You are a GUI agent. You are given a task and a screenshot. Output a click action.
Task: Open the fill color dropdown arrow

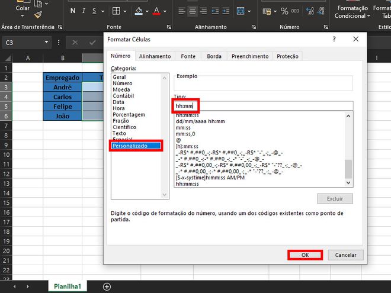(x=147, y=11)
